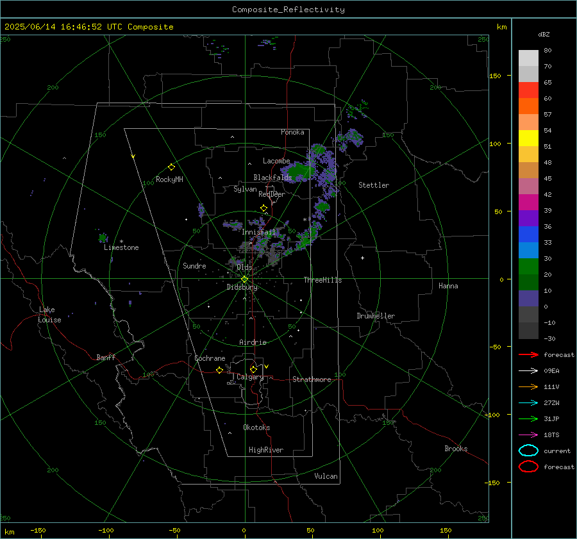The height and width of the screenshot is (539, 577).
Task: Click the RedDeer label
Action: coord(272,194)
